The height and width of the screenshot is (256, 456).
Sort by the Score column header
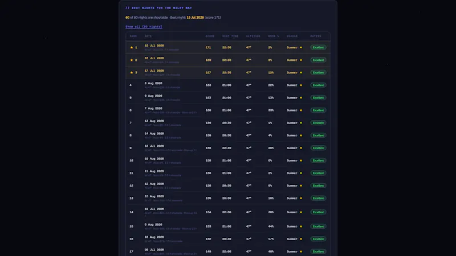pyautogui.click(x=210, y=36)
